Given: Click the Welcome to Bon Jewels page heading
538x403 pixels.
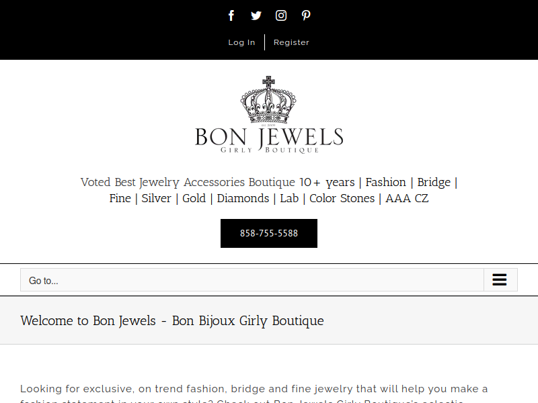Looking at the screenshot, I should 172,321.
